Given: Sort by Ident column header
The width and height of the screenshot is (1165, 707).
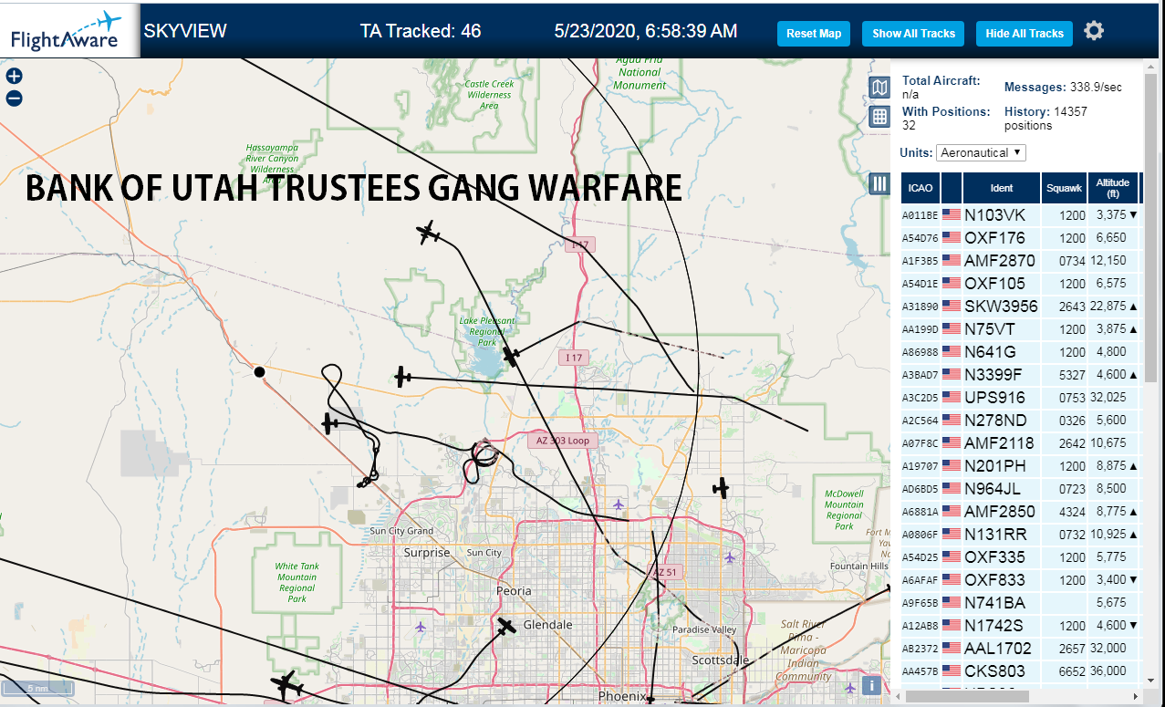Looking at the screenshot, I should [x=1002, y=188].
